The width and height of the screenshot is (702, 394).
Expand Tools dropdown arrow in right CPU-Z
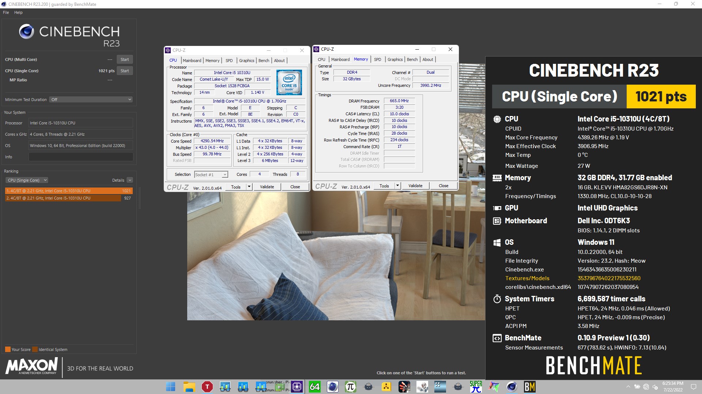(x=397, y=186)
